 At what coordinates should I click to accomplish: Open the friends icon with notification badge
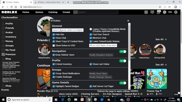pos(159,12)
